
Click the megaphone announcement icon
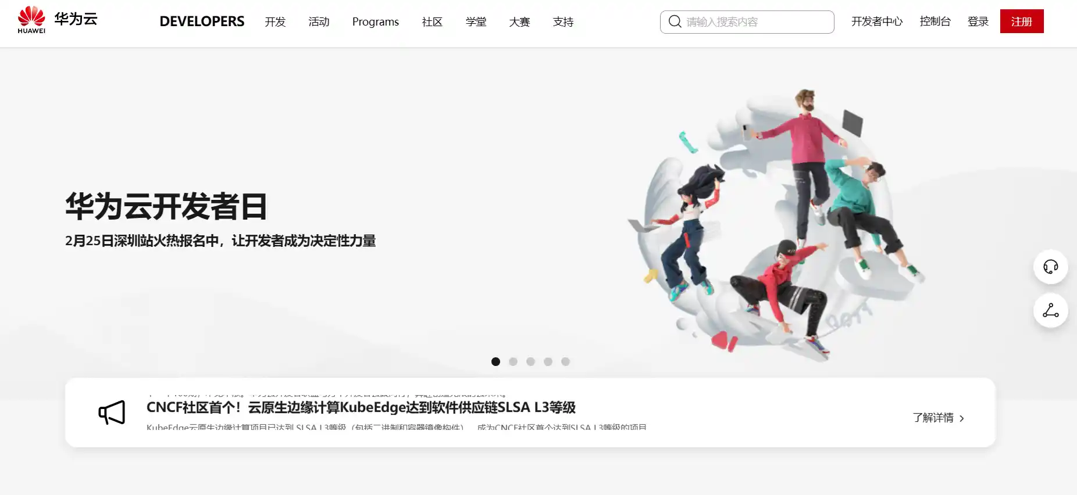tap(112, 412)
